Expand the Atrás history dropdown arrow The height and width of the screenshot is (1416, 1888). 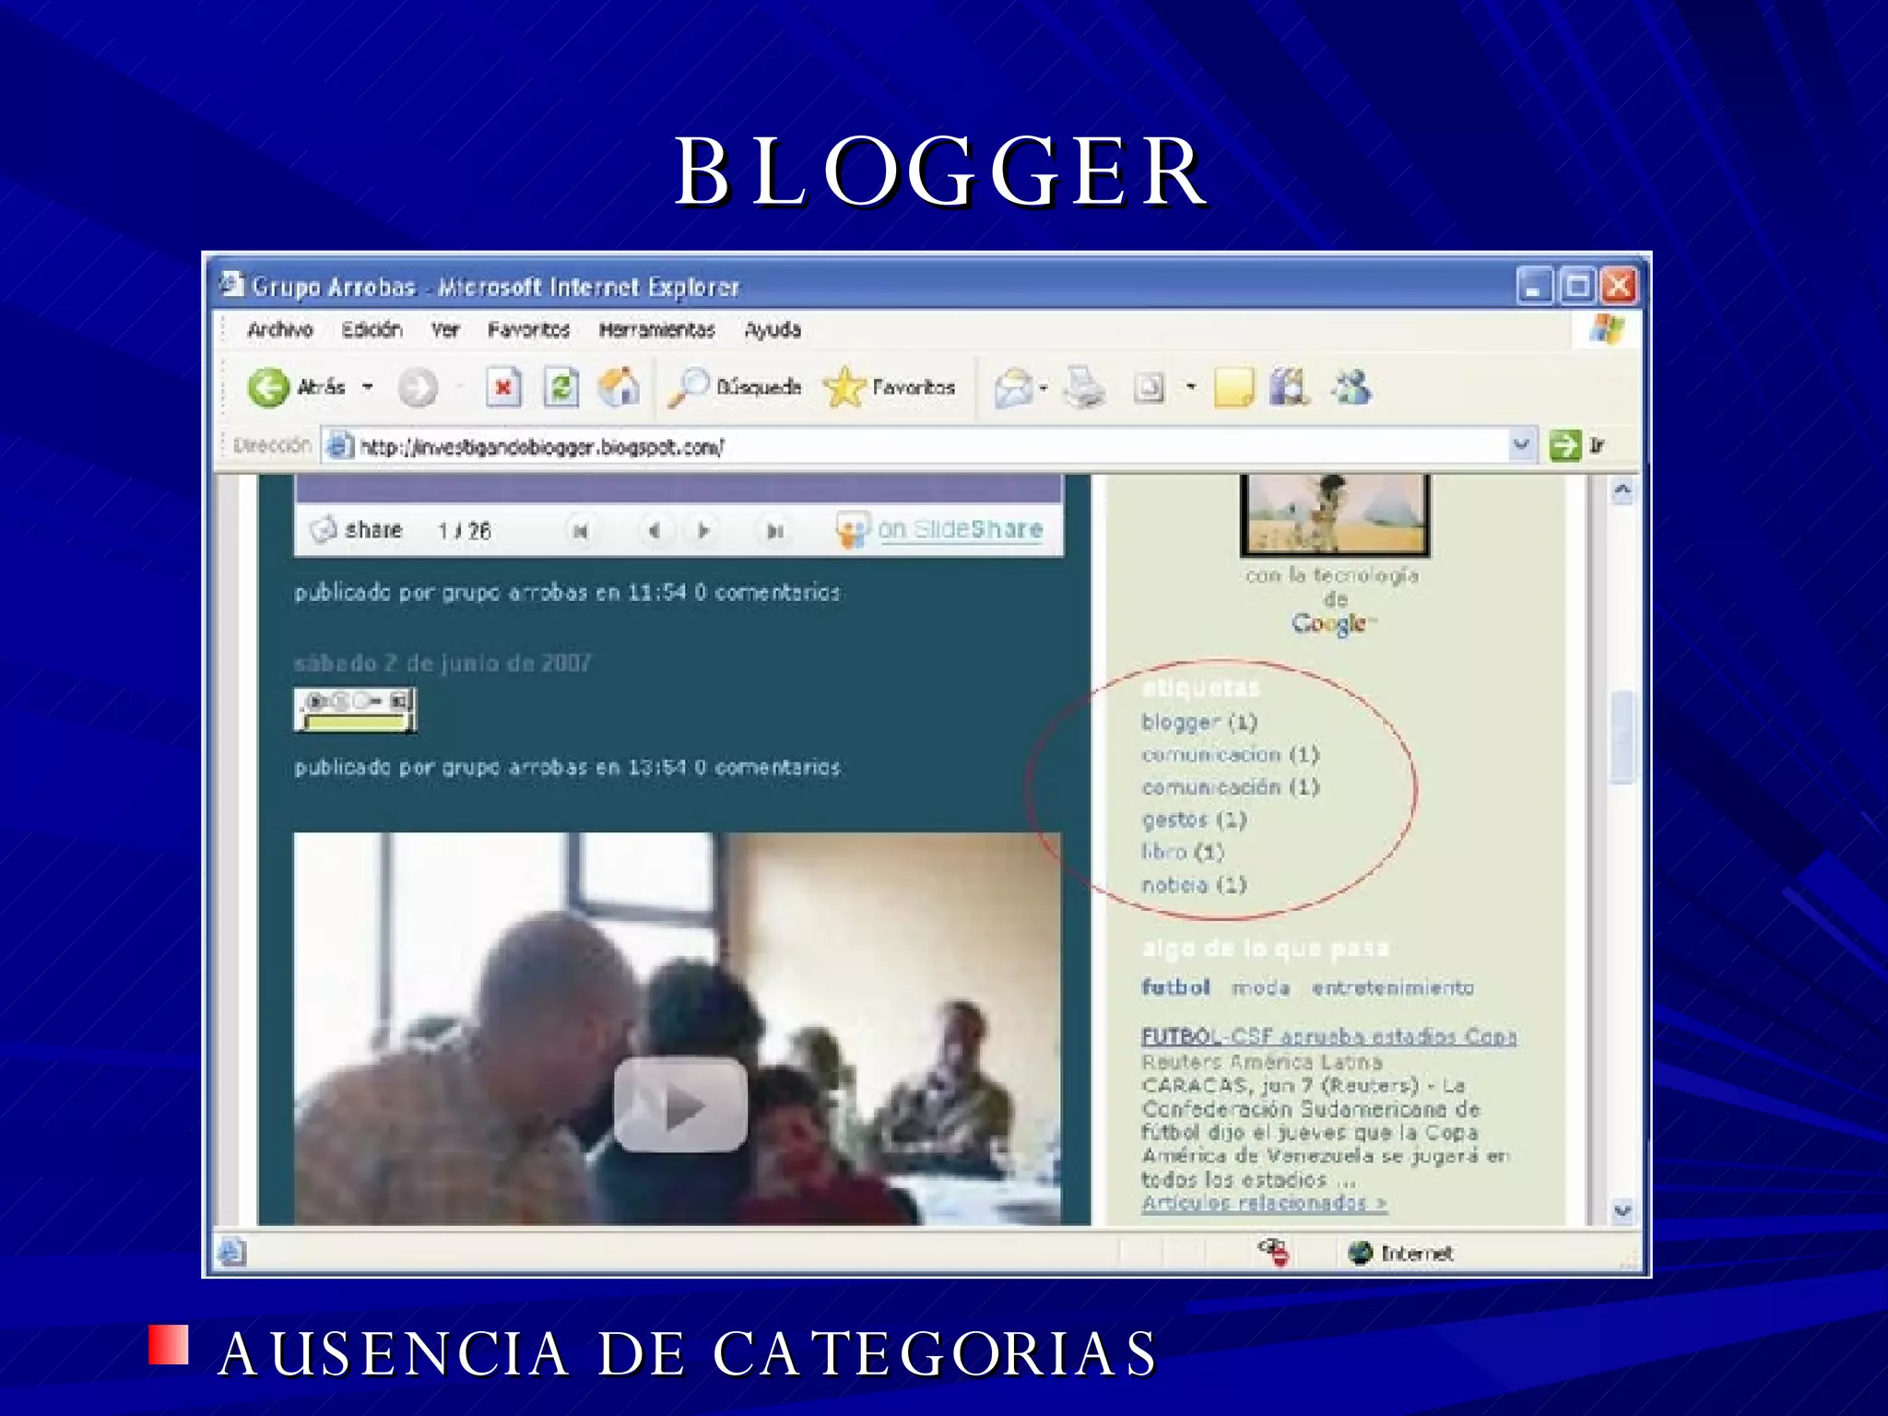[368, 387]
